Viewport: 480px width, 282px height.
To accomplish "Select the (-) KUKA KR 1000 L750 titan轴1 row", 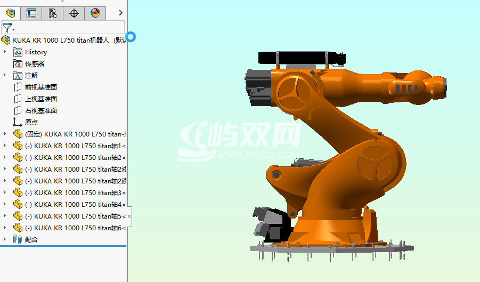I will (75, 146).
